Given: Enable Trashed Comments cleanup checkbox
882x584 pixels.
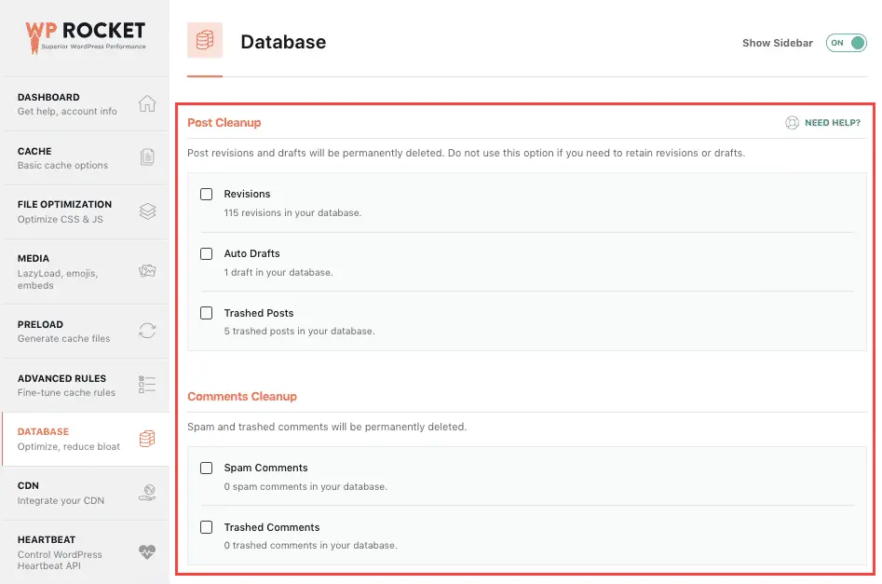Looking at the screenshot, I should 207,527.
